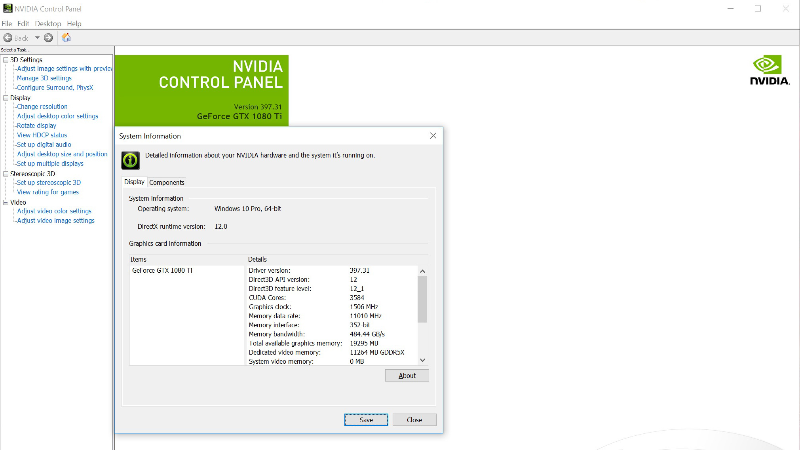This screenshot has height=450, width=800.
Task: Click Configure Surround PhysX settings link
Action: 55,87
